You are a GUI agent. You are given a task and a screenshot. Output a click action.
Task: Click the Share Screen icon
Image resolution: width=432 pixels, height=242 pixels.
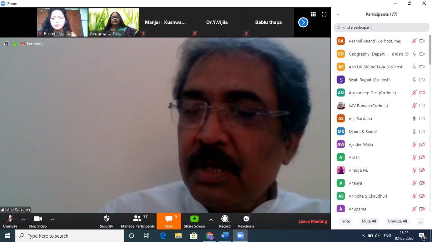tap(194, 219)
